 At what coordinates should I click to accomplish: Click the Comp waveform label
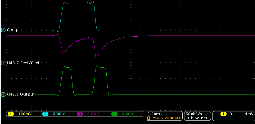[x=13, y=30]
